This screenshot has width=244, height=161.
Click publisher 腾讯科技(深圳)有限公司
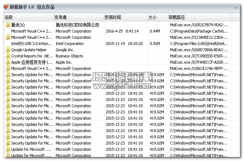(x=77, y=25)
